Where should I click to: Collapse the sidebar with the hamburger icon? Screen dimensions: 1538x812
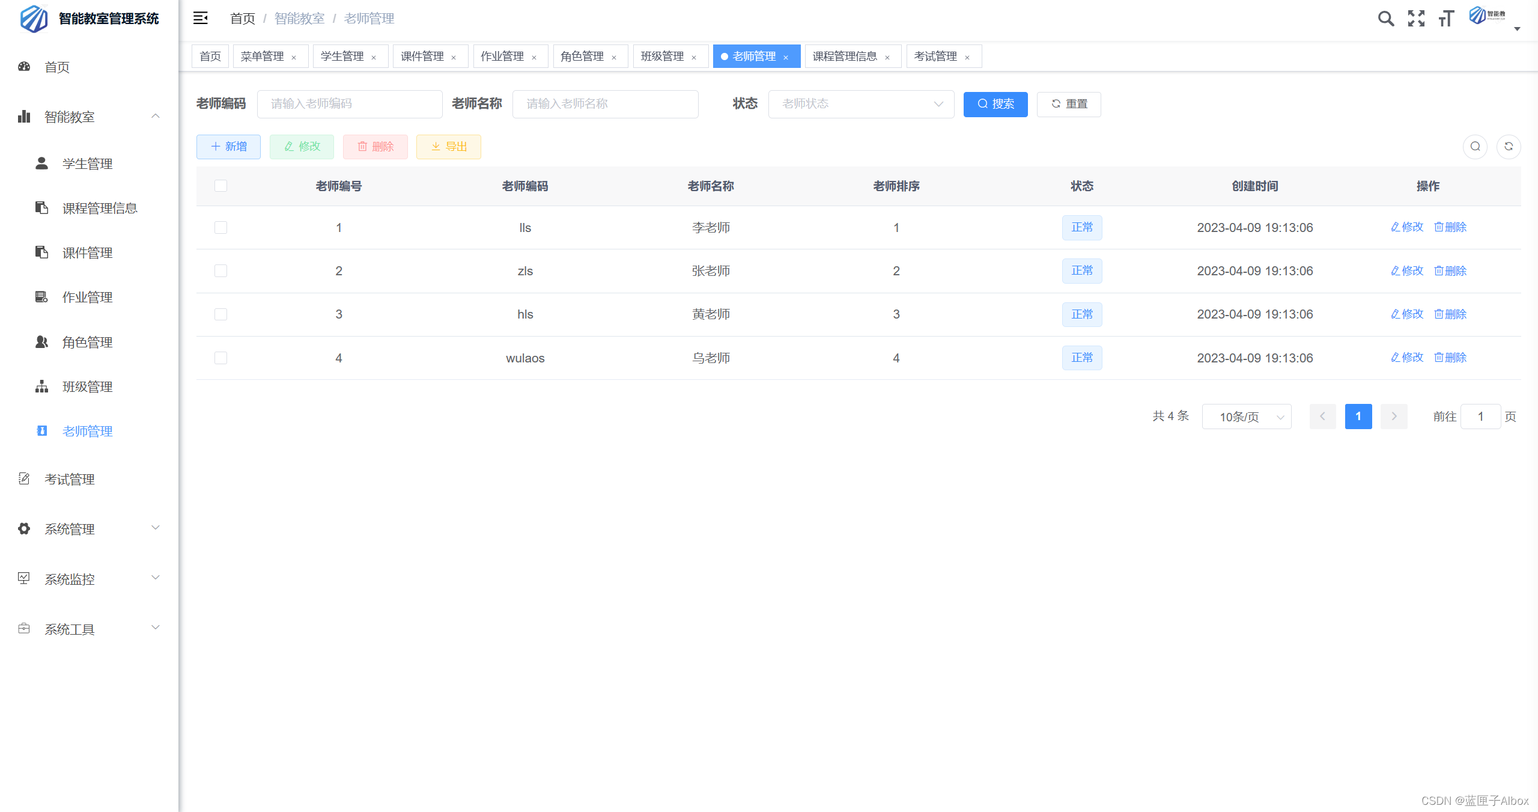[x=200, y=18]
